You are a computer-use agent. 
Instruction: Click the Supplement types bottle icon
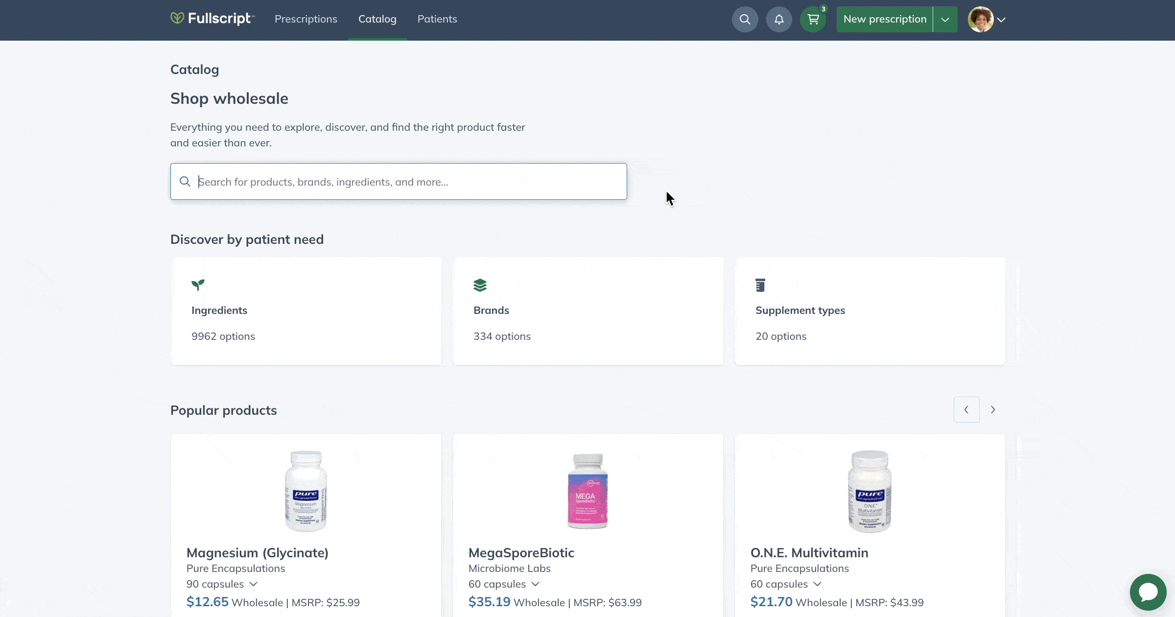760,285
